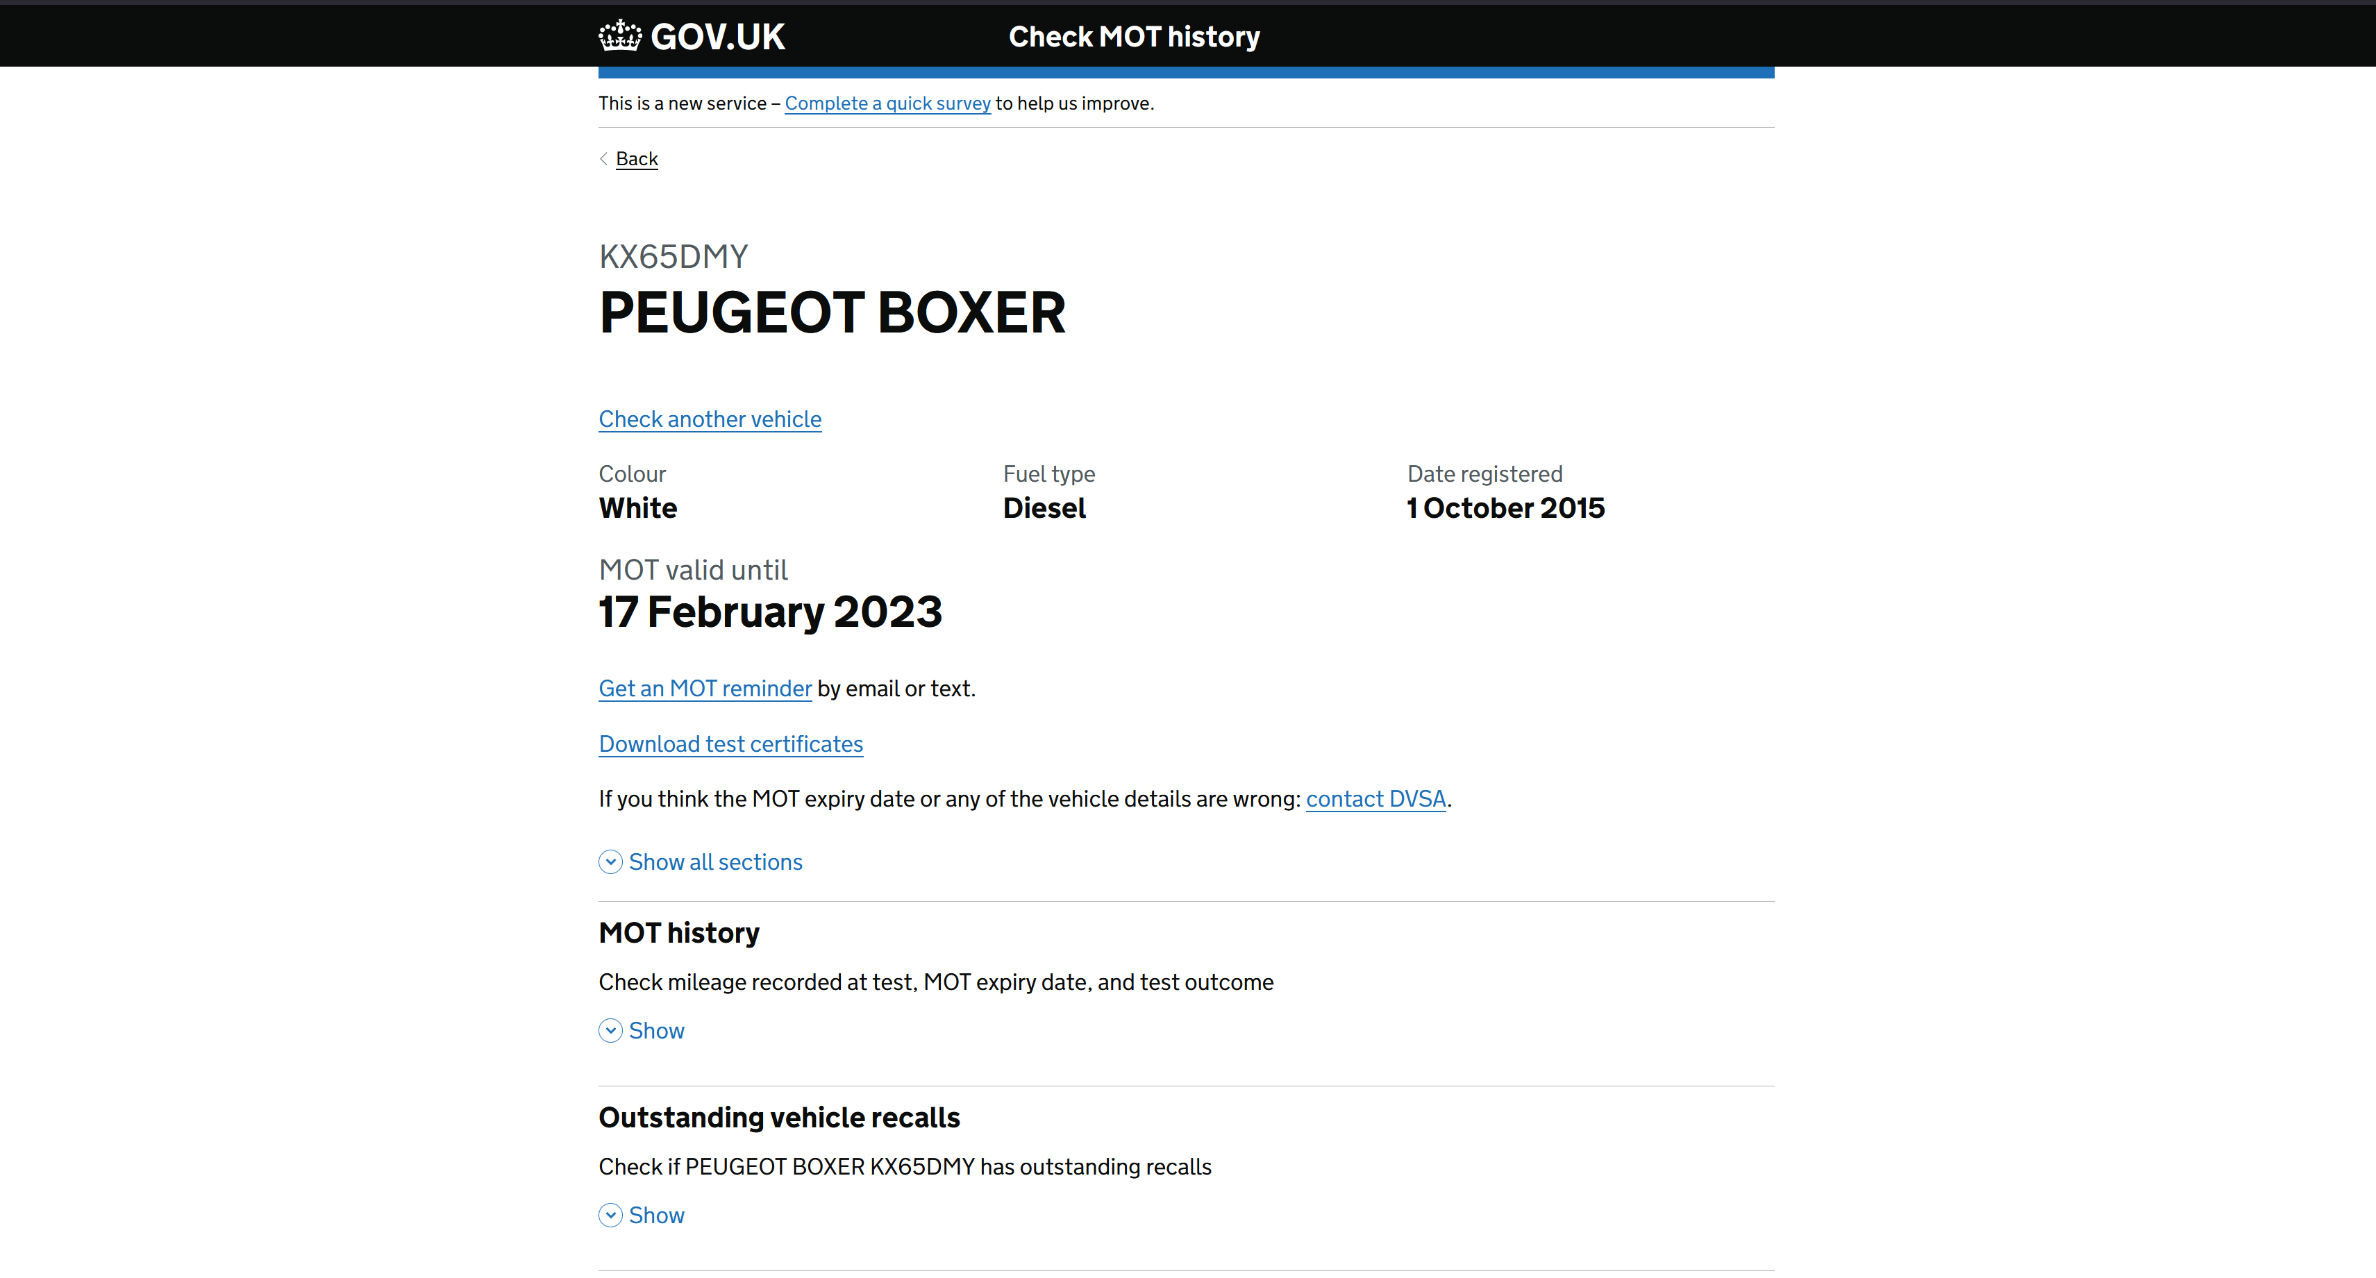Open the Check MOT history header title

click(x=1134, y=37)
